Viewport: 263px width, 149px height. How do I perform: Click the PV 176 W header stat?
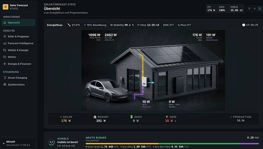[211, 8]
